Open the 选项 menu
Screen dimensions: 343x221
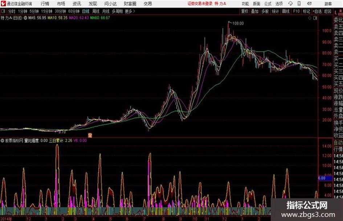pyautogui.click(x=279, y=4)
